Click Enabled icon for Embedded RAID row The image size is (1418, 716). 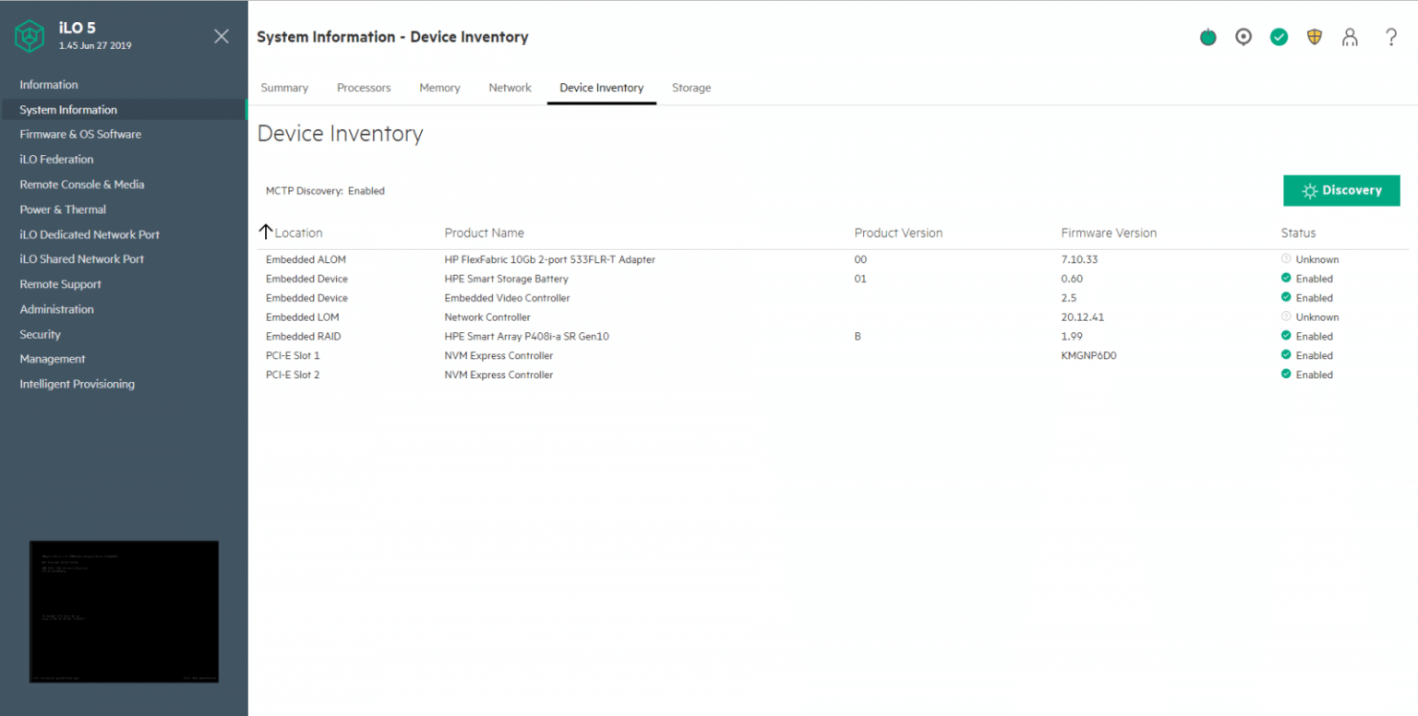pyautogui.click(x=1286, y=336)
